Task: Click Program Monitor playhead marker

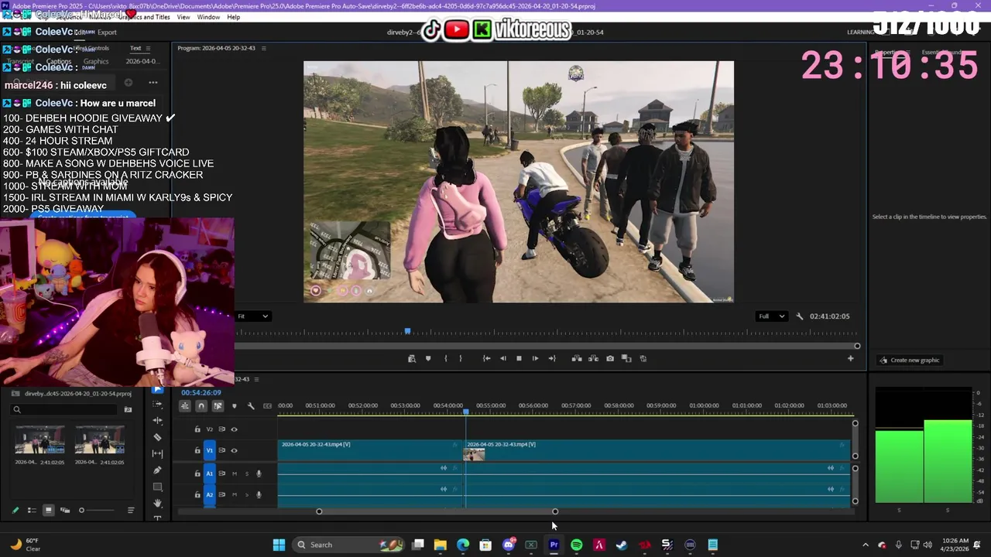Action: 407,331
